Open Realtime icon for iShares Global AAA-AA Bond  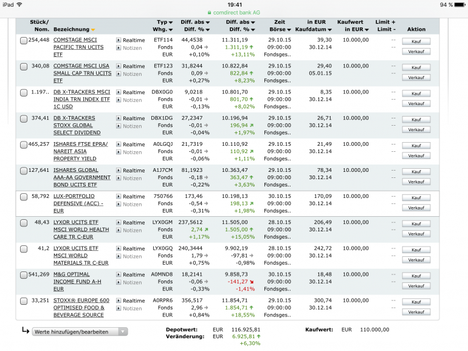[119, 170]
